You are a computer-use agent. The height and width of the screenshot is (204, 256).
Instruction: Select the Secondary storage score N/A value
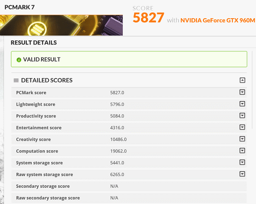pos(114,186)
